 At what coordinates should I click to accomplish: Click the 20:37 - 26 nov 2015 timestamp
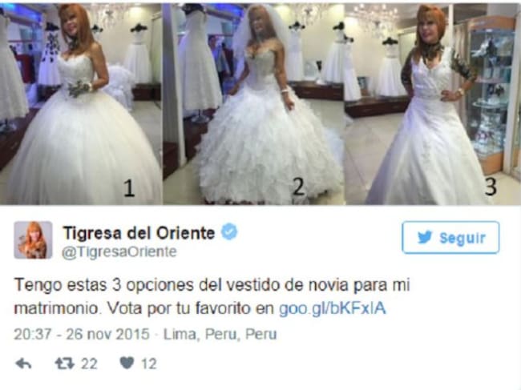[x=82, y=334]
